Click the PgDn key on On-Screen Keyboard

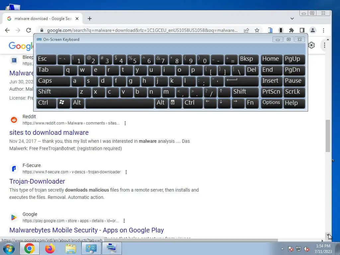coord(294,70)
